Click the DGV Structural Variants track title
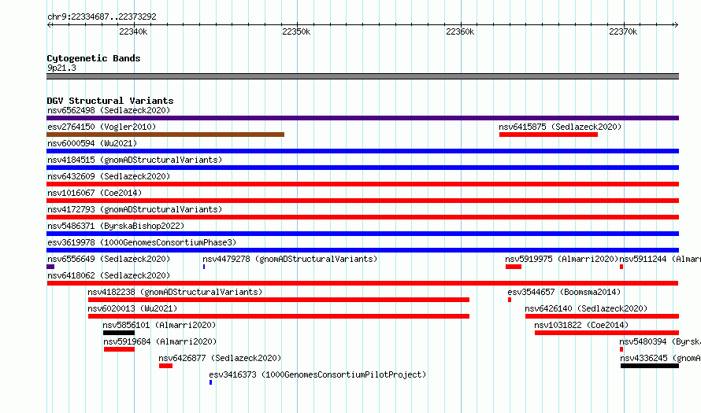 pyautogui.click(x=110, y=101)
